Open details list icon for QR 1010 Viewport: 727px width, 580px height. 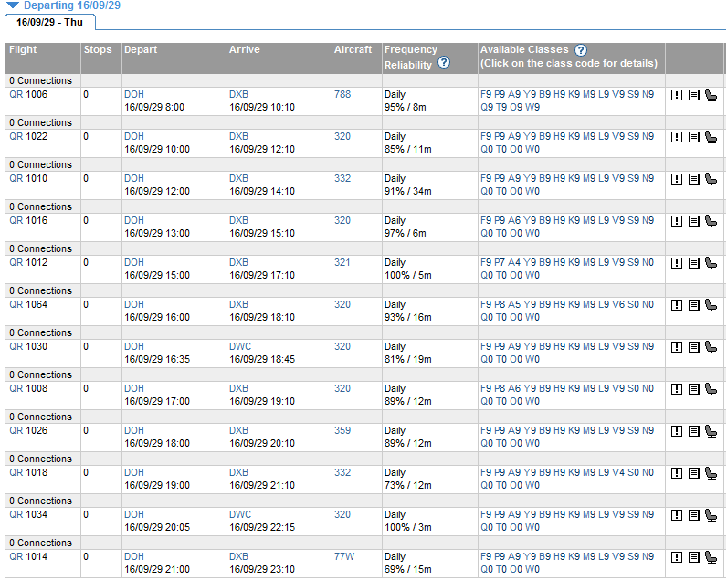click(x=694, y=178)
